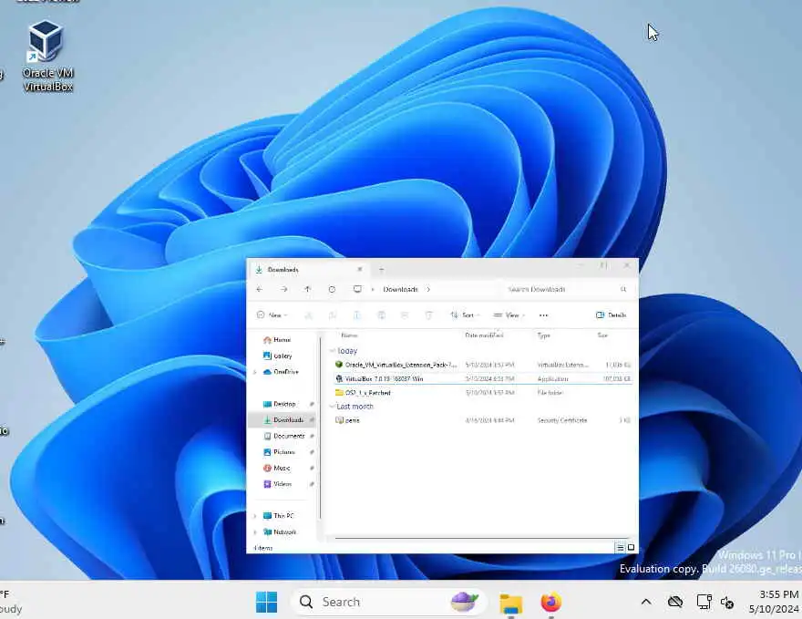Expand the OneDrive tree node
Image resolution: width=802 pixels, height=619 pixels.
click(x=254, y=372)
